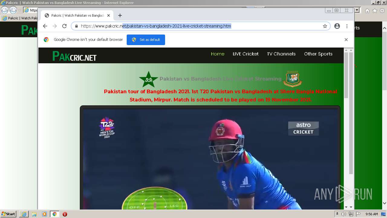Open Windows Explorer folder on taskbar
Viewport: 387px width, 218px height.
pyautogui.click(x=34, y=214)
